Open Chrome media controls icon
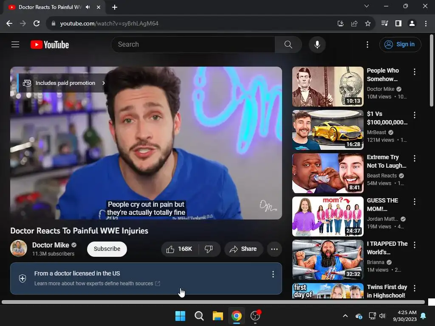 [x=384, y=24]
